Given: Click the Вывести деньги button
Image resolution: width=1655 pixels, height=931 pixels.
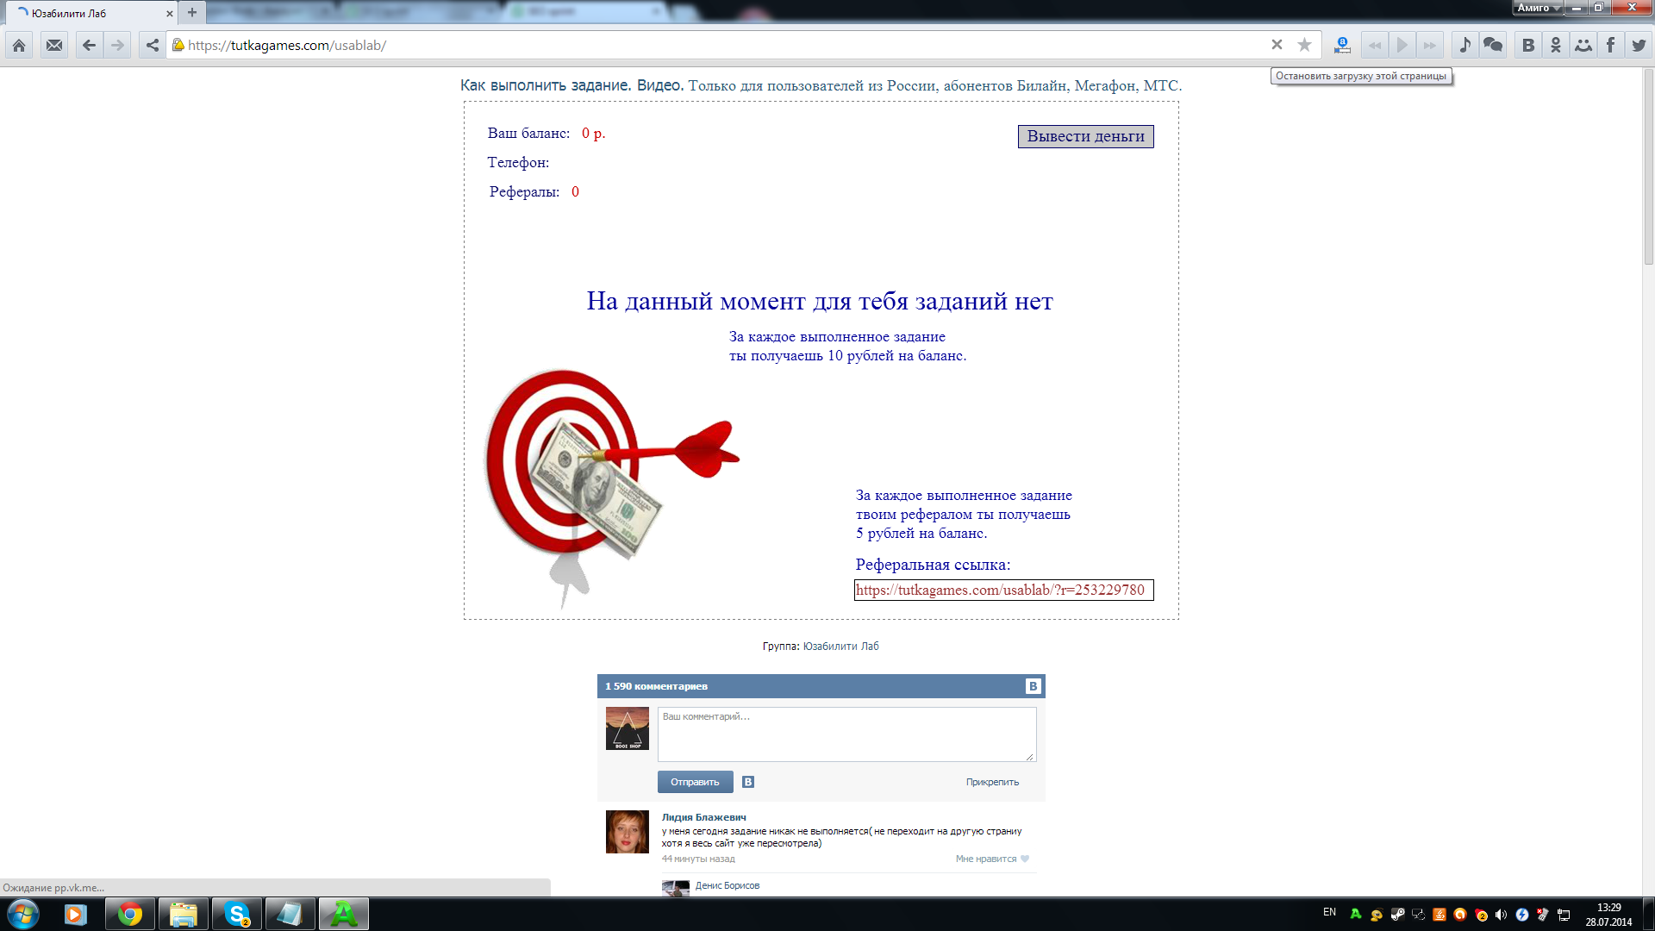Looking at the screenshot, I should point(1085,136).
